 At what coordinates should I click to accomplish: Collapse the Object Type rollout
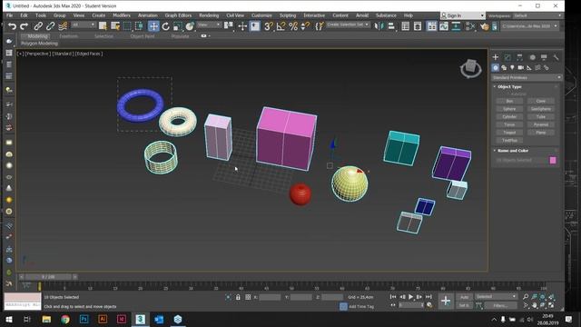(x=509, y=87)
